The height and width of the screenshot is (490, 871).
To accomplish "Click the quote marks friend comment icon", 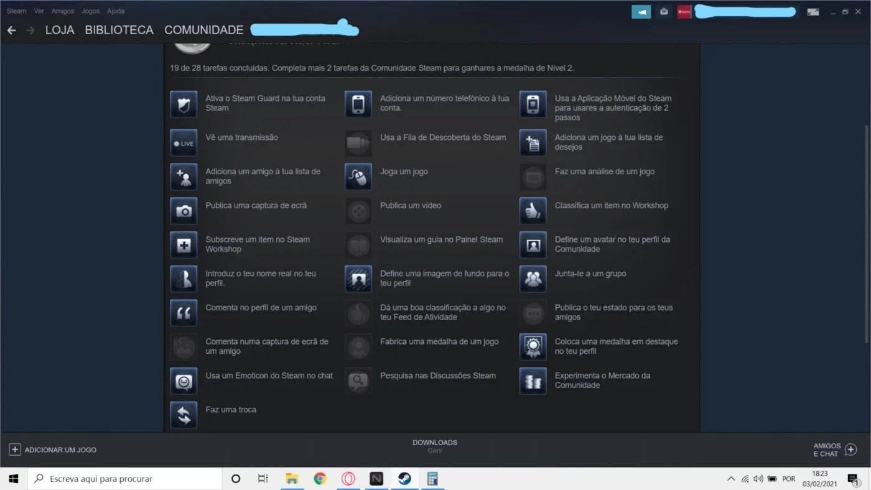I will click(x=184, y=313).
